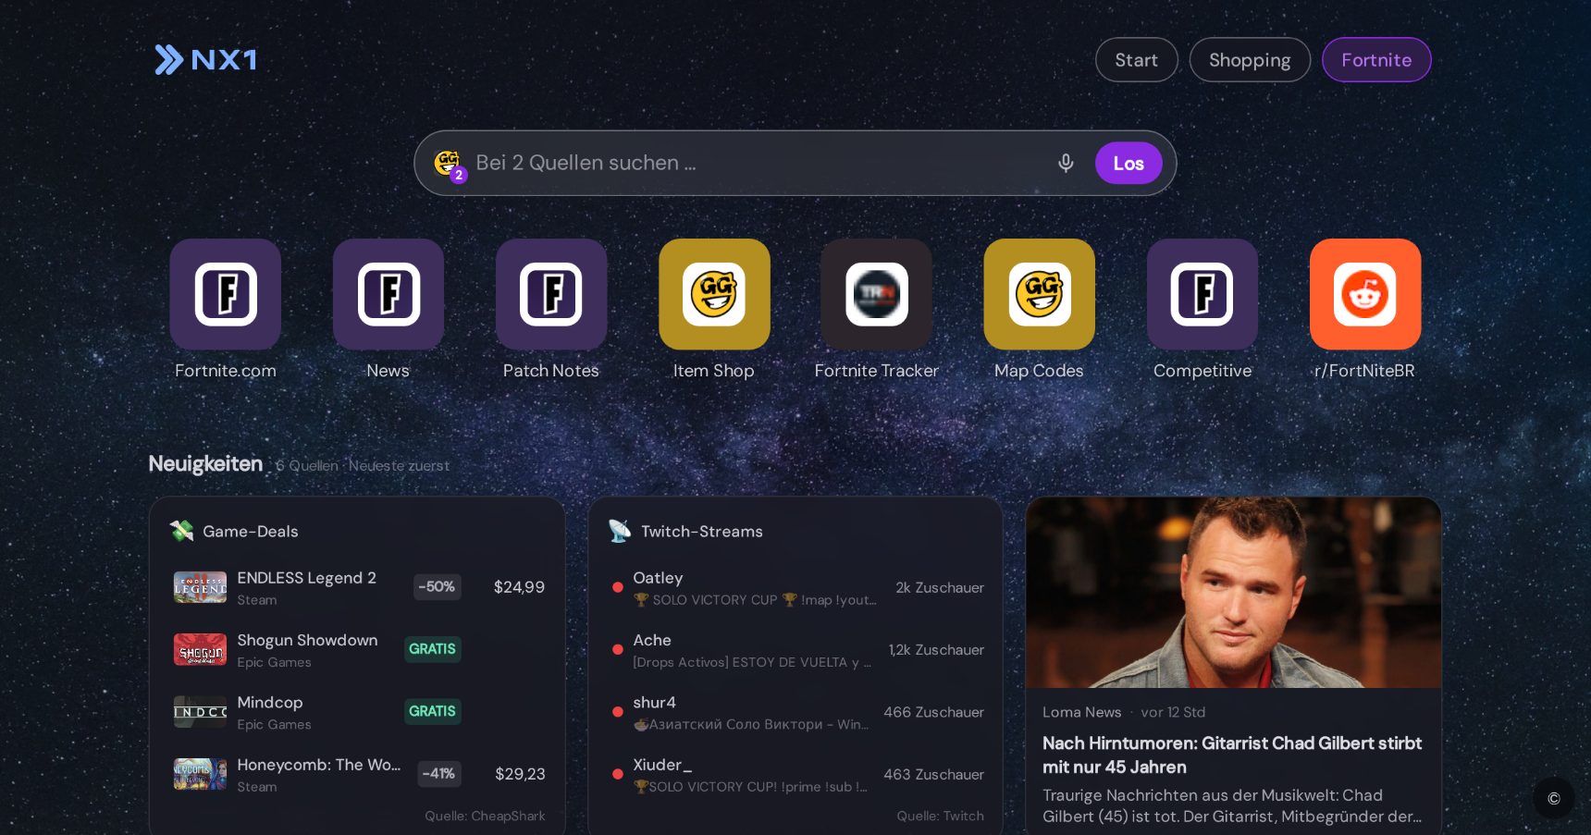This screenshot has width=1591, height=835.
Task: Open the Item Shop shortcut icon
Action: tap(714, 294)
